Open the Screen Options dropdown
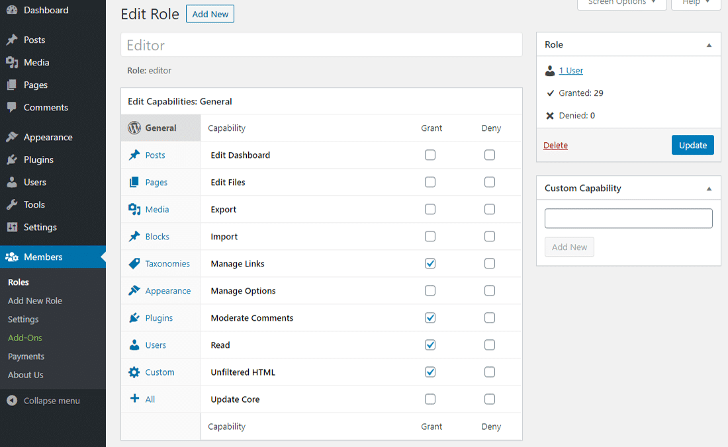728x447 pixels. tap(621, 2)
